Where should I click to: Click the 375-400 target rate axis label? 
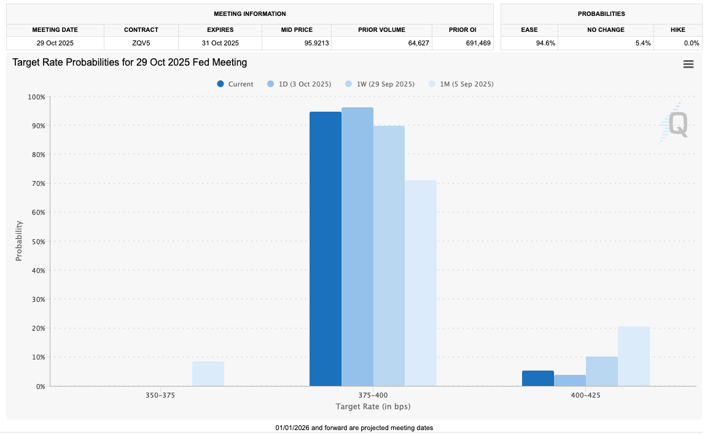coord(373,395)
